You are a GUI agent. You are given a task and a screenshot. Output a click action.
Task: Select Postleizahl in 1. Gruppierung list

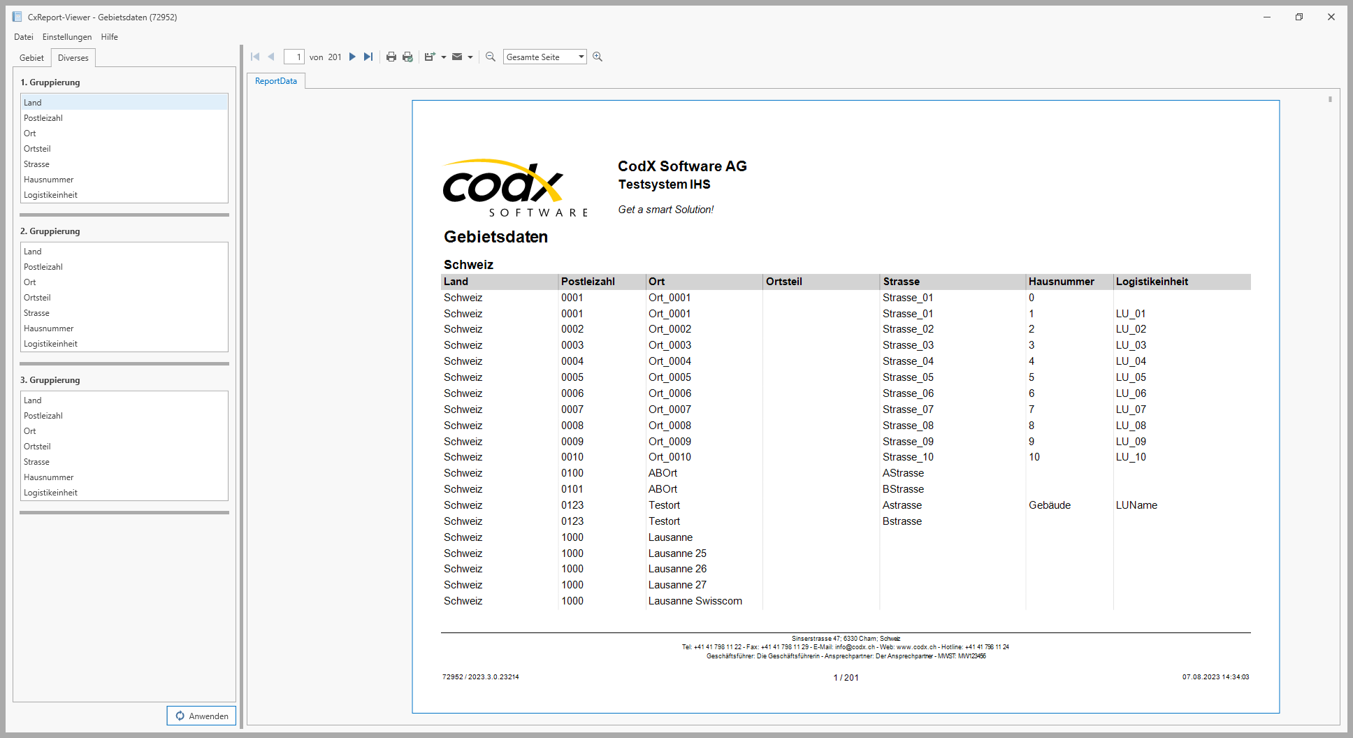43,118
